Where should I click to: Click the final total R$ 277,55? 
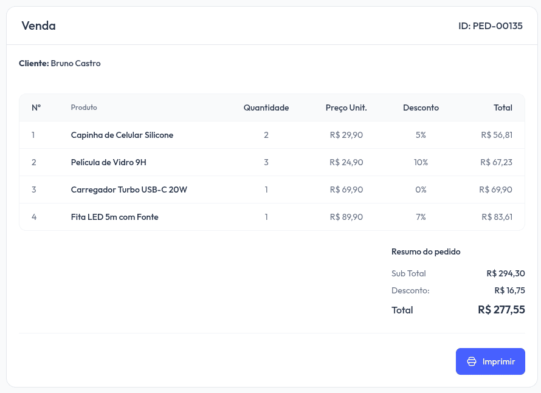coord(501,310)
